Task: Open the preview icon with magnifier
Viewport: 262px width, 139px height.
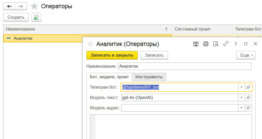Action: 216,44
